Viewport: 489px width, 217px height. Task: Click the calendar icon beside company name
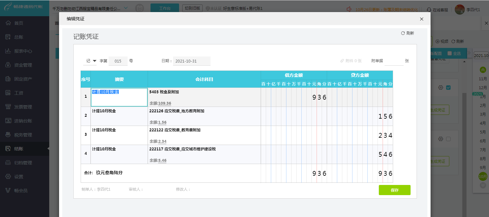(139, 9)
